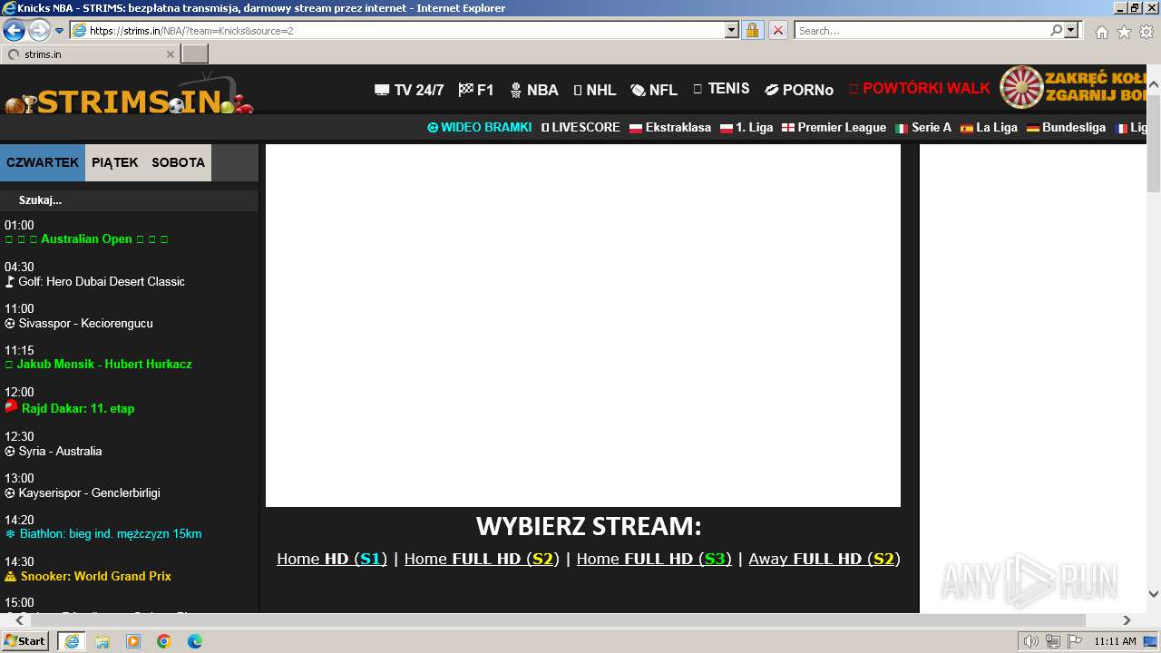
Task: Open the LIVESCORE link
Action: pos(580,128)
